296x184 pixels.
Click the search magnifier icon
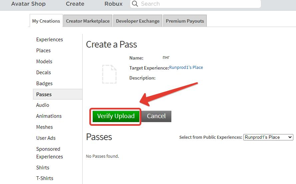click(x=135, y=4)
